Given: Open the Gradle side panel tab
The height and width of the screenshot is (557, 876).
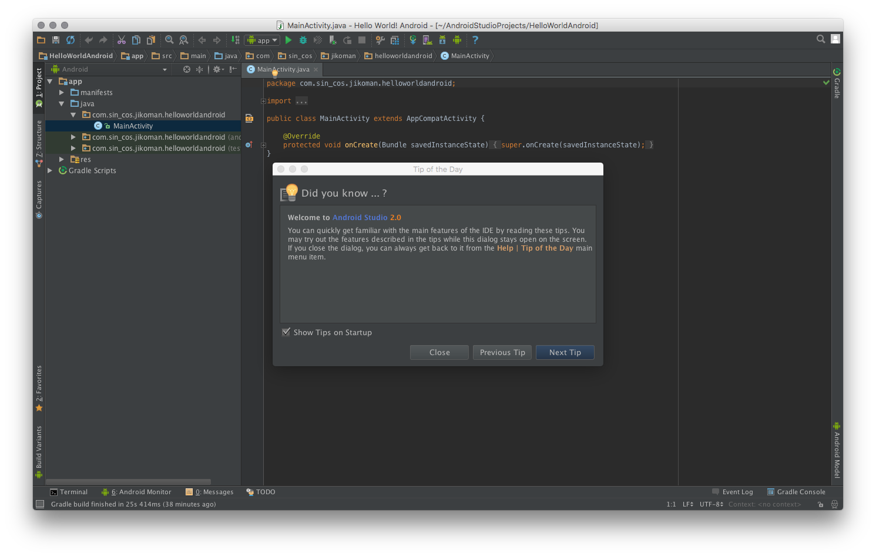Looking at the screenshot, I should pyautogui.click(x=837, y=83).
